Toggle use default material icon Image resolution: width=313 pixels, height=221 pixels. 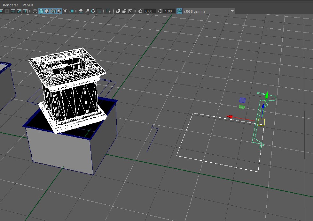point(47,11)
